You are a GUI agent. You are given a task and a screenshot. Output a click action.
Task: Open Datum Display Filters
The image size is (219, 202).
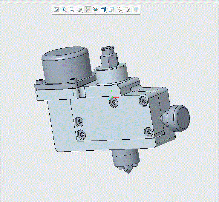[119, 10]
